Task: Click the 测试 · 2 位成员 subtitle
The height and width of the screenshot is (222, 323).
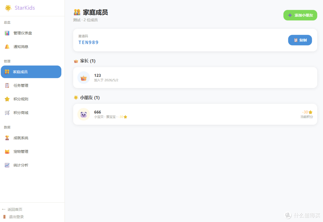Action: [85, 20]
